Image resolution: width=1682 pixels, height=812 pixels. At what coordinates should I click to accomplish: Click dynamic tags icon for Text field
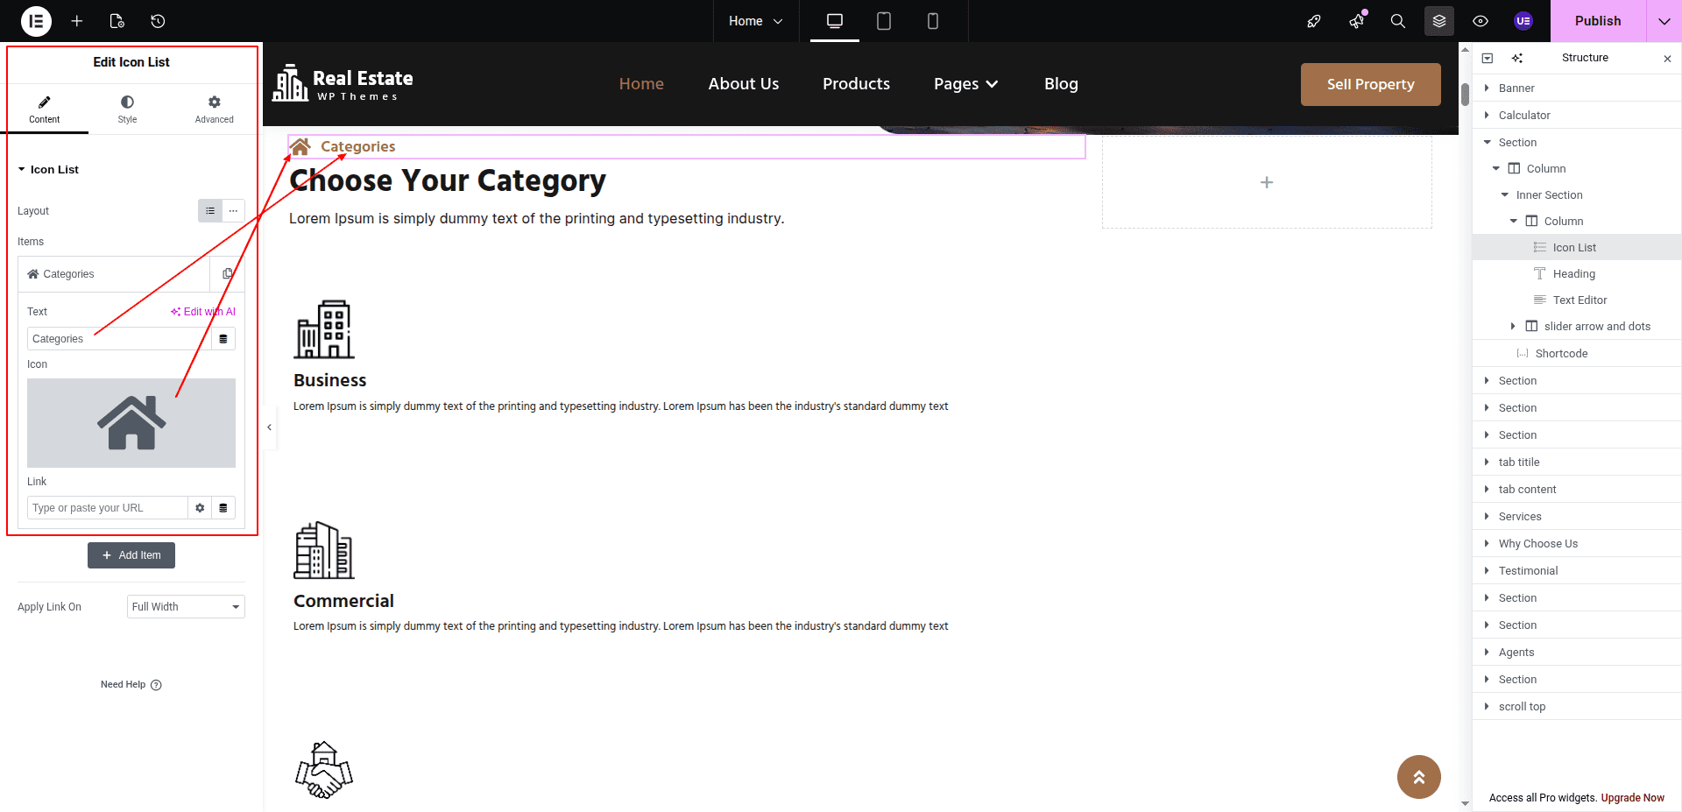click(223, 339)
